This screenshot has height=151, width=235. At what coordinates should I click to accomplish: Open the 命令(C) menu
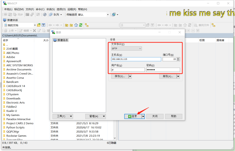coord(40,9)
